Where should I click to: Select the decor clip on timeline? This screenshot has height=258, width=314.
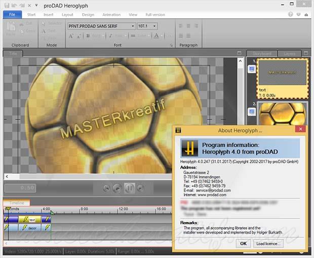[x=30, y=228]
